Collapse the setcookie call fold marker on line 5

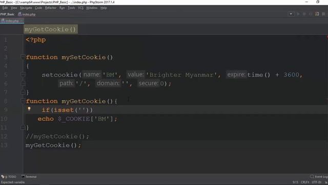23,74
